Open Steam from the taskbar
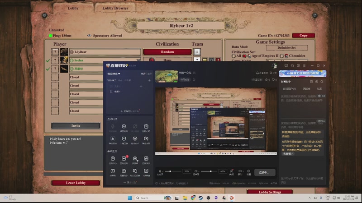362x203 pixels. pos(200,198)
